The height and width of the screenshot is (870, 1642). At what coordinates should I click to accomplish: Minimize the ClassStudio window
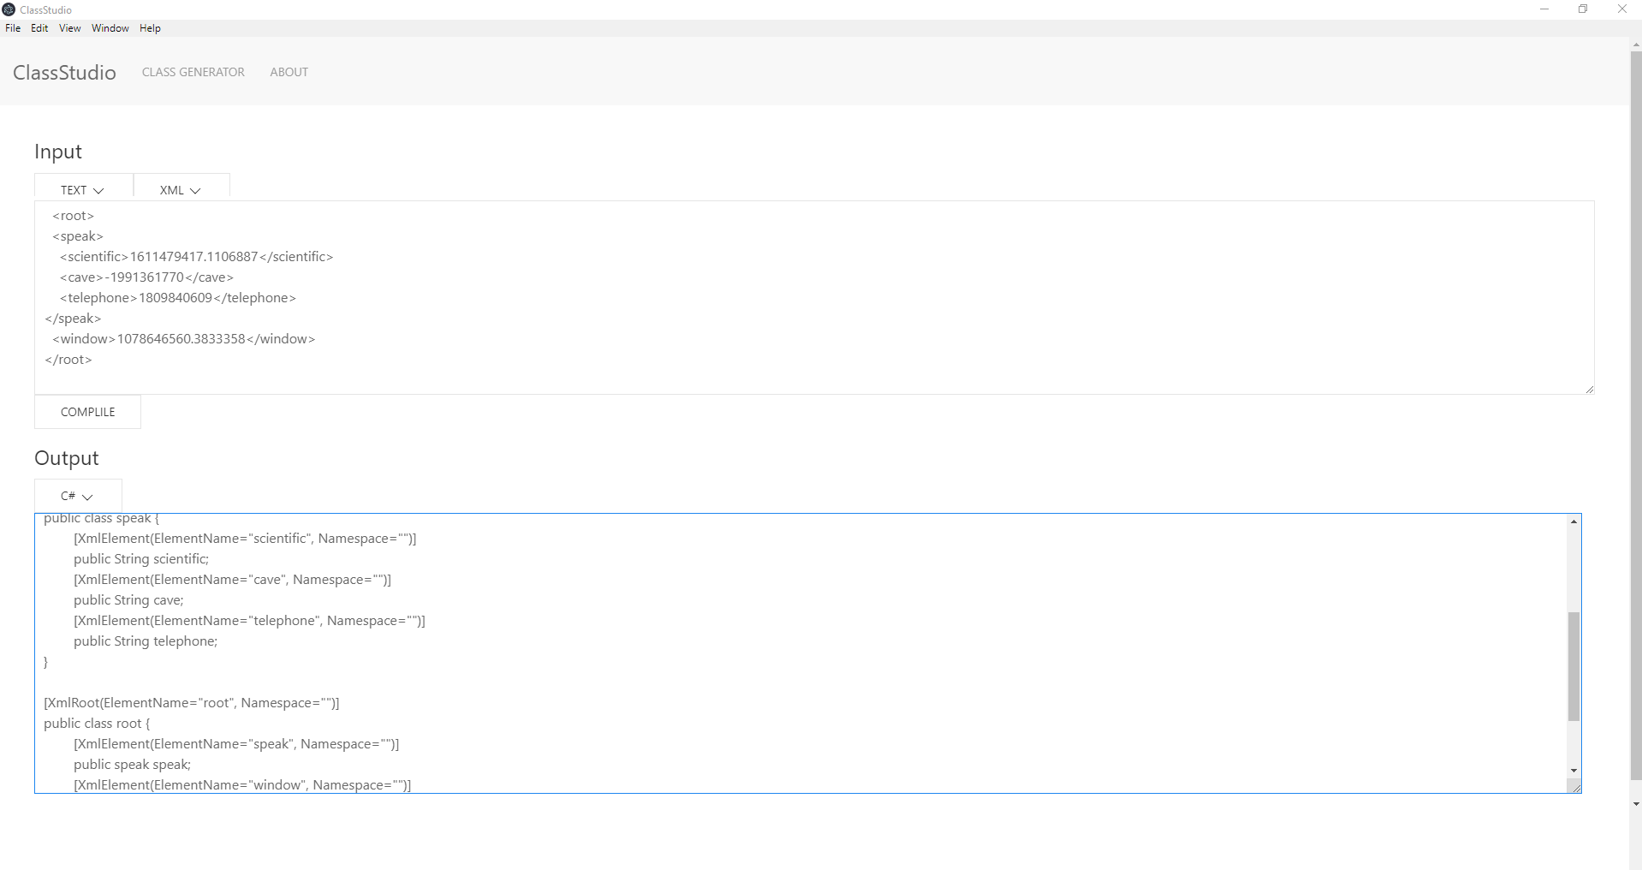click(1544, 9)
